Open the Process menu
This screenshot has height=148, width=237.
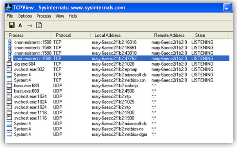coord(44,16)
